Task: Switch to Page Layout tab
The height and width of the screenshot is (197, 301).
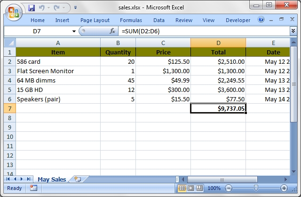Action: pyautogui.click(x=95, y=20)
